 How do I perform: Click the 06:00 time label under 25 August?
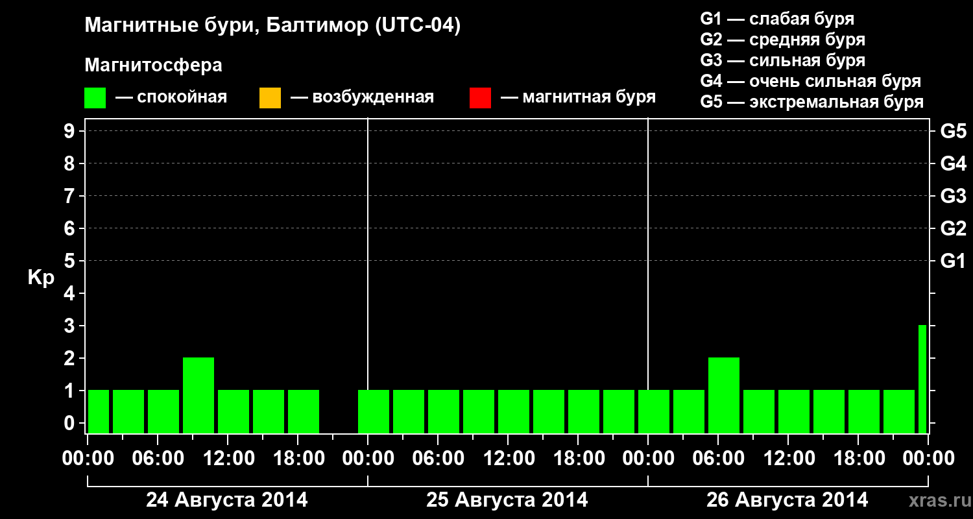click(438, 459)
